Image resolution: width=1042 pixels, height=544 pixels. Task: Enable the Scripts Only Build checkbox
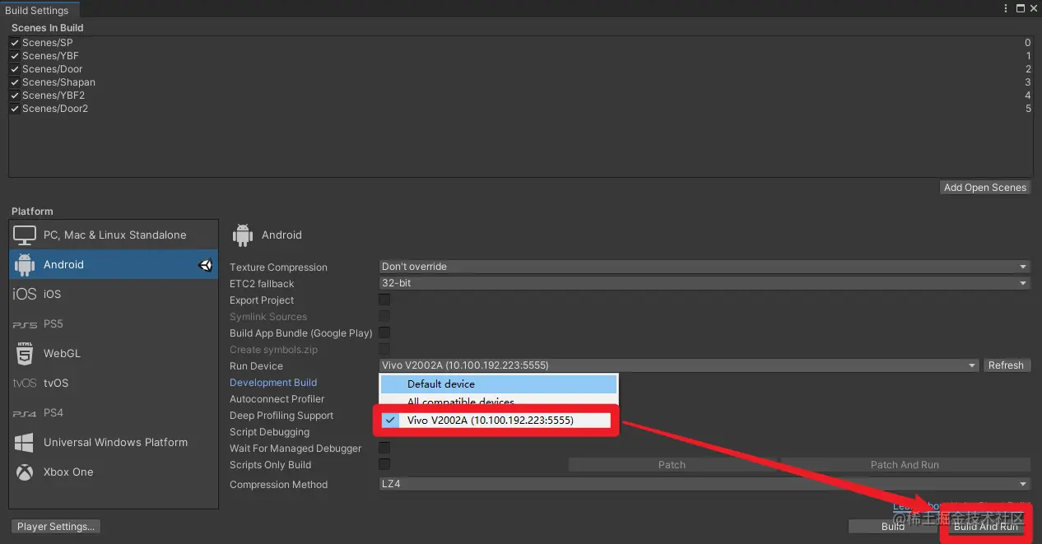(x=384, y=464)
